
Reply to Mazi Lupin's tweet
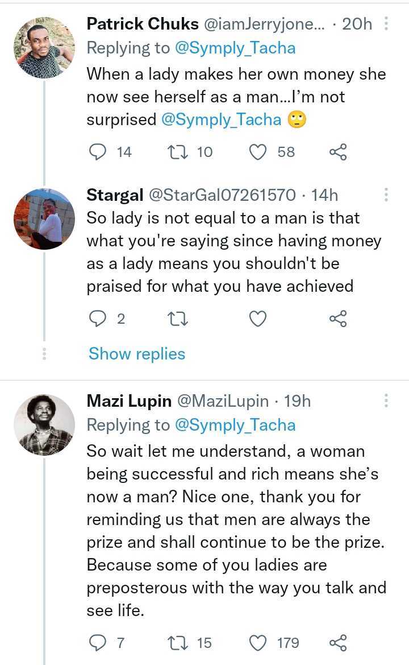tap(99, 643)
